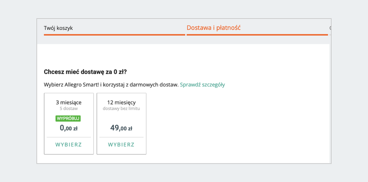Click the orange progress bar under Twój koszyk
The width and height of the screenshot is (368, 182).
click(x=114, y=35)
